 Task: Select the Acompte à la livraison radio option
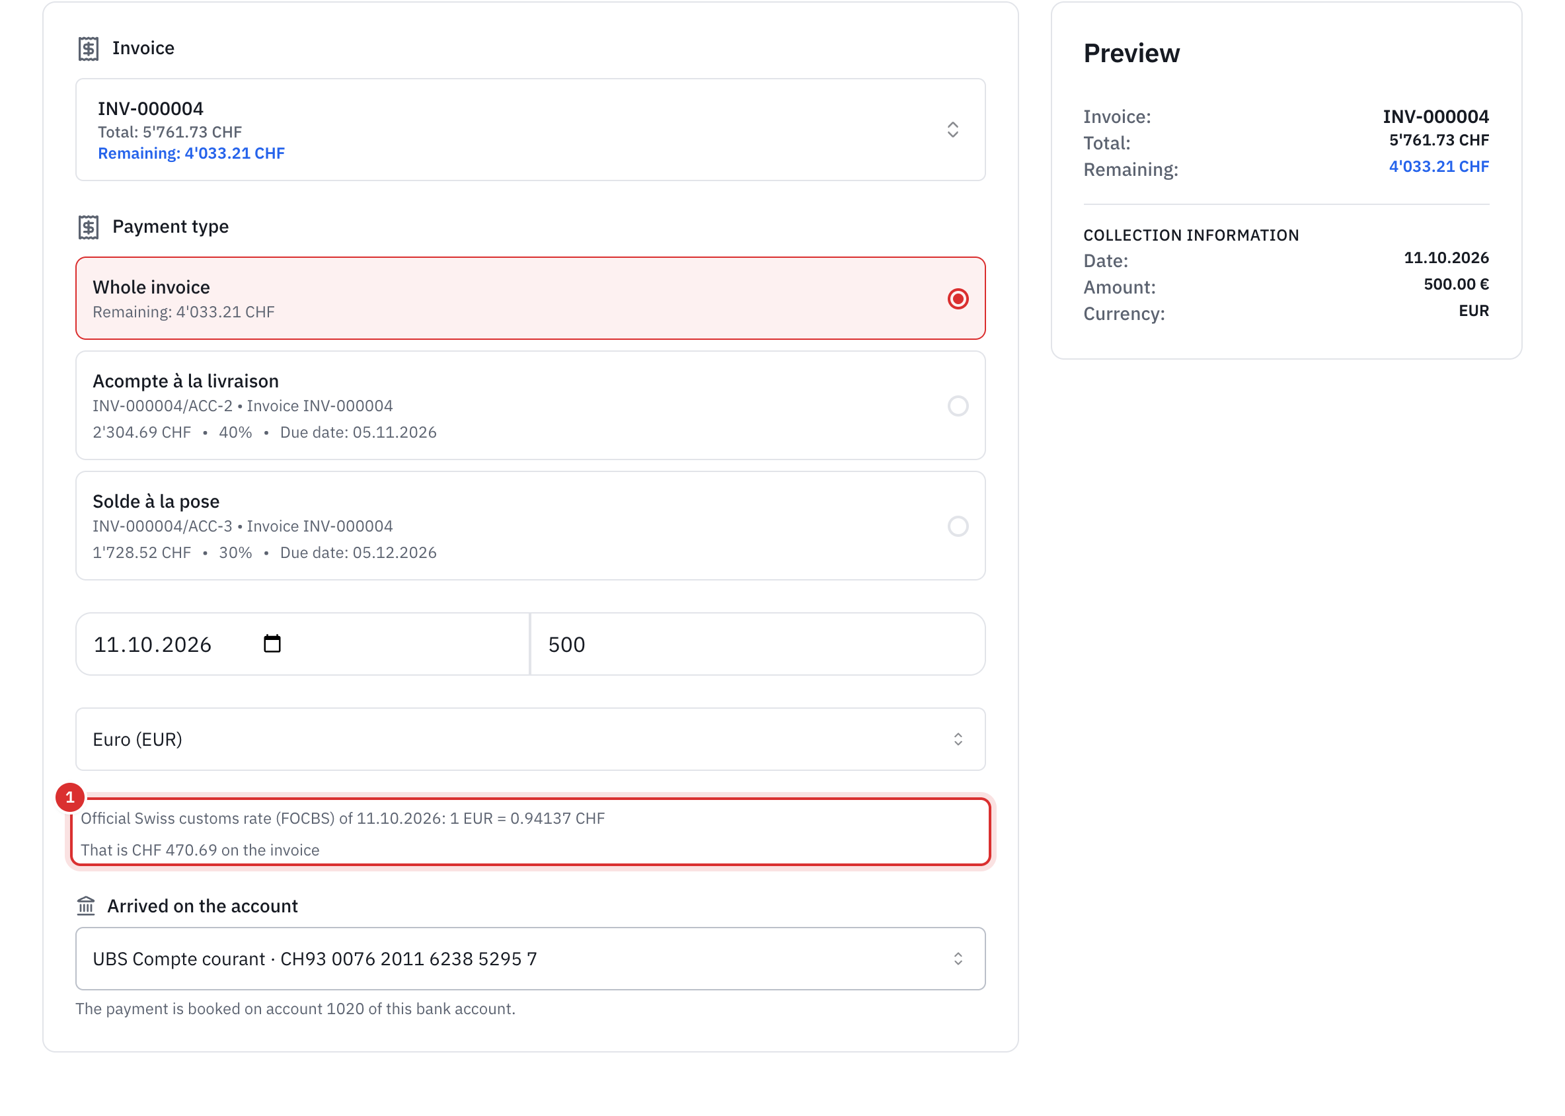(x=958, y=406)
